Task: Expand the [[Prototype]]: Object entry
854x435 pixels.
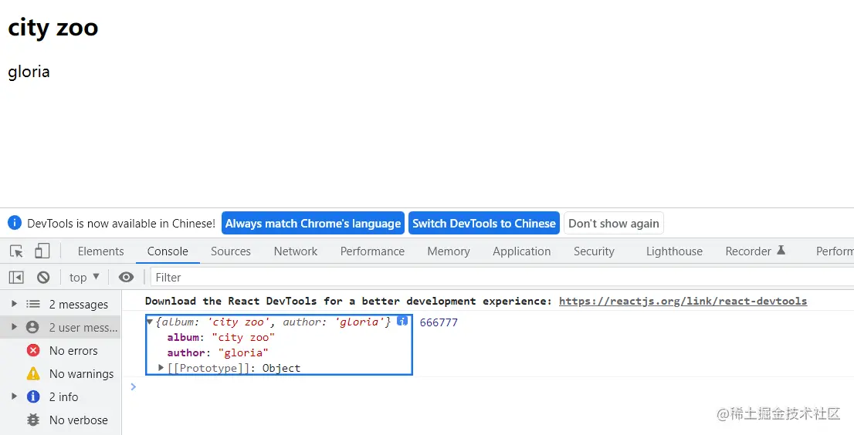Action: tap(161, 368)
